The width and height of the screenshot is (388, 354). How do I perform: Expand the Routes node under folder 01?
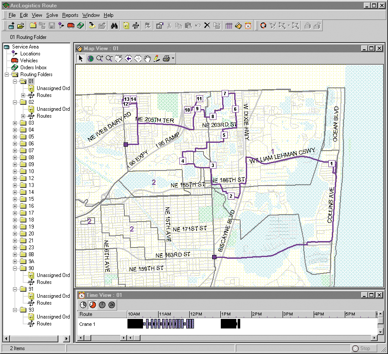[x=23, y=95]
